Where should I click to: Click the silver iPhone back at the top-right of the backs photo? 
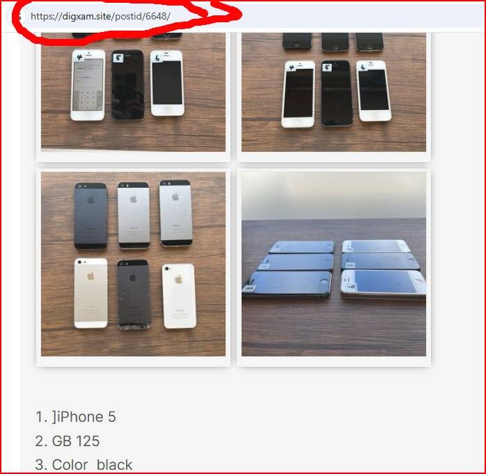175,213
